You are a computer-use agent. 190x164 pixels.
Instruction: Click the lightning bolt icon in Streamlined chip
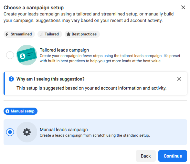click(x=7, y=34)
